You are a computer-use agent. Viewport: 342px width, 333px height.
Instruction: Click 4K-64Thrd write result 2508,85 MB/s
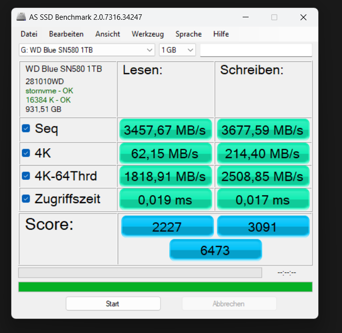point(263,176)
